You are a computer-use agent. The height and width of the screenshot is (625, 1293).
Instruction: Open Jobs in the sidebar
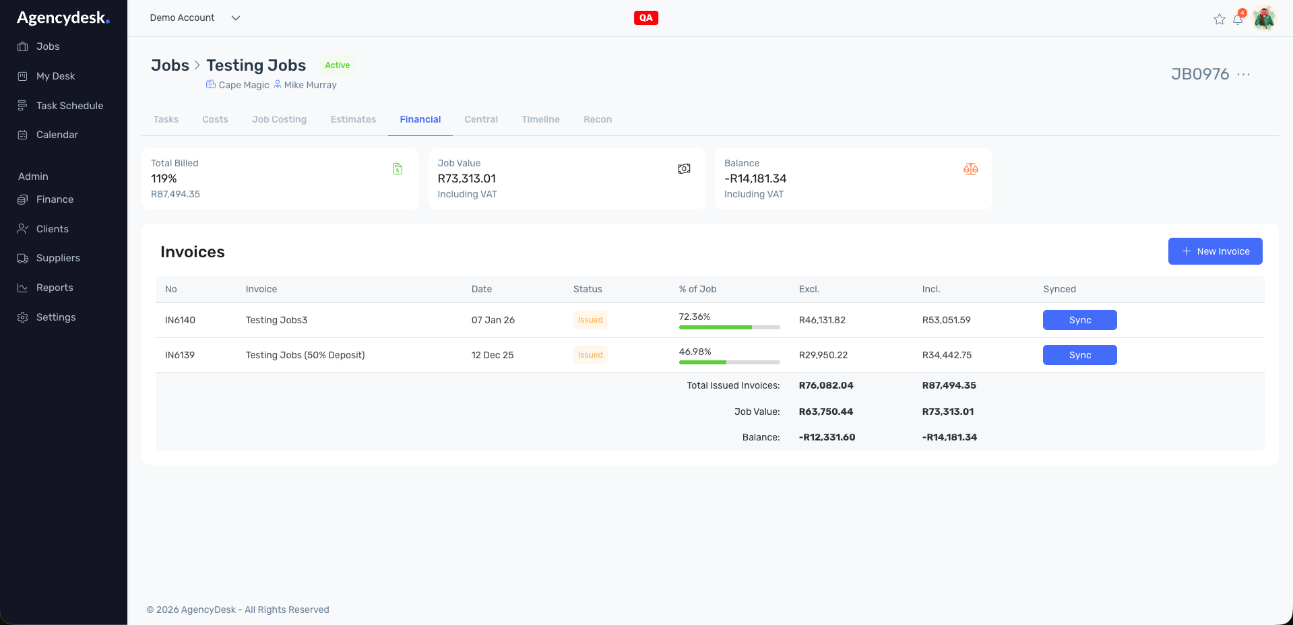[48, 46]
